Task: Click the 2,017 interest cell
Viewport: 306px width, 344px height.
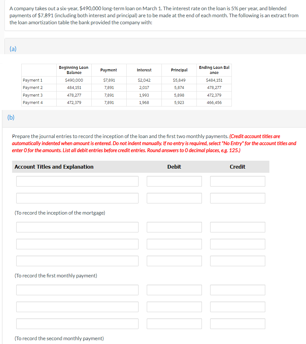Action: click(x=144, y=88)
